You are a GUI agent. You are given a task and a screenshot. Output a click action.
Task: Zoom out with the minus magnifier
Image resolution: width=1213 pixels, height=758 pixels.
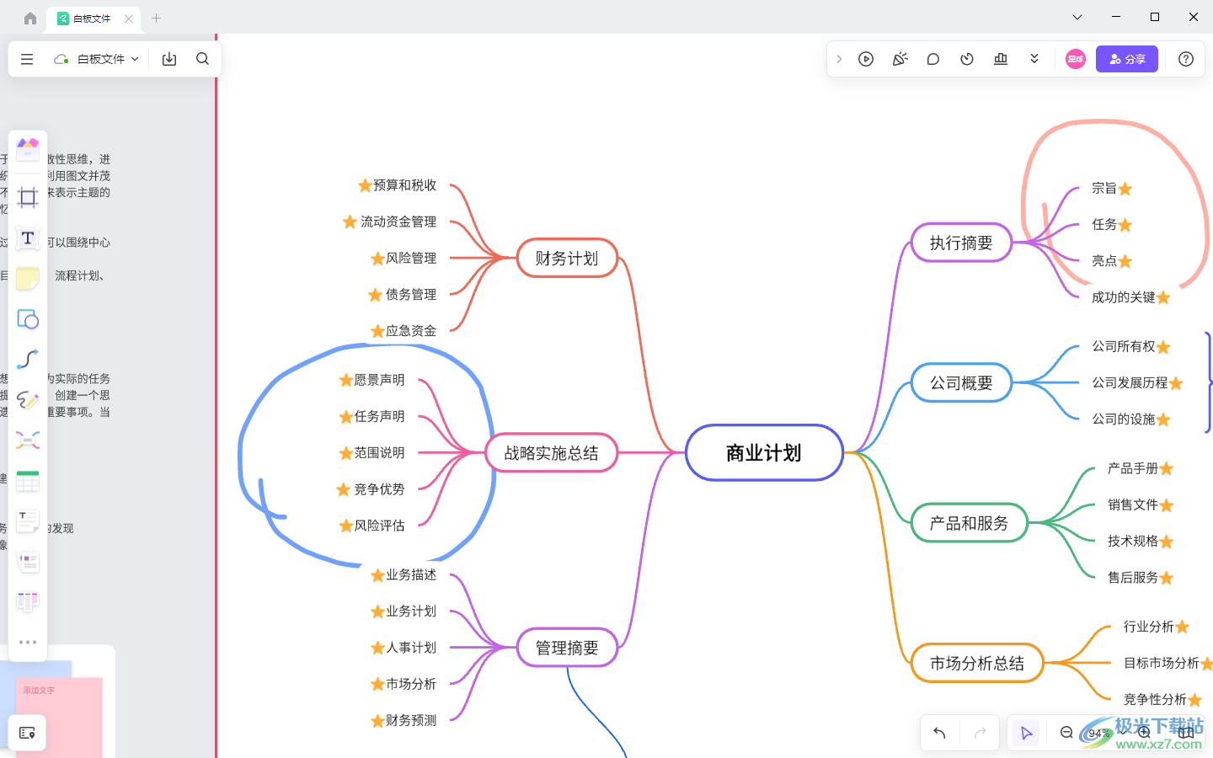1066,733
